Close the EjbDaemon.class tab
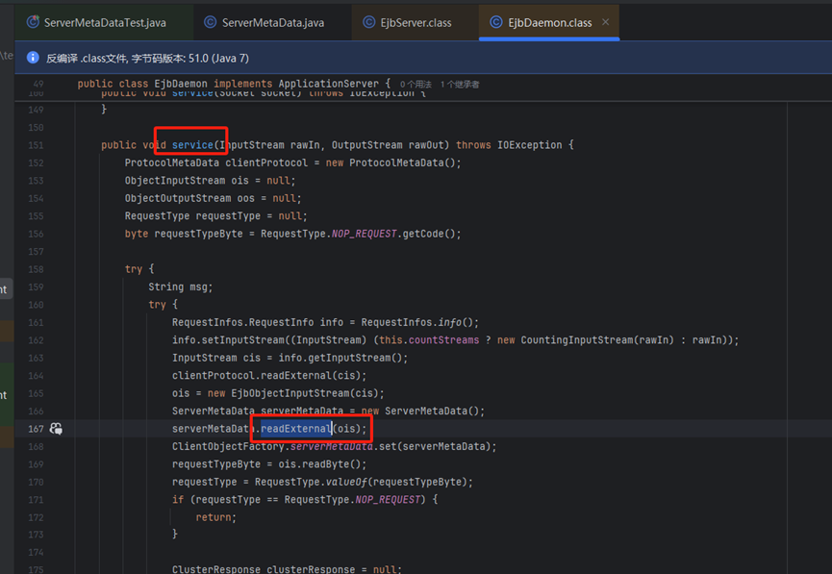The height and width of the screenshot is (574, 832). (605, 21)
